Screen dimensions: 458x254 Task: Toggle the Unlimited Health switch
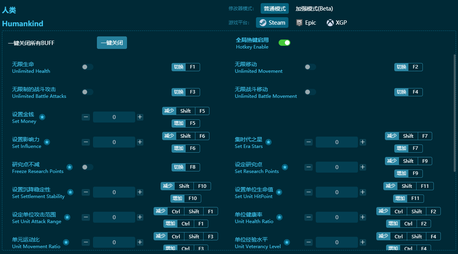[88, 67]
